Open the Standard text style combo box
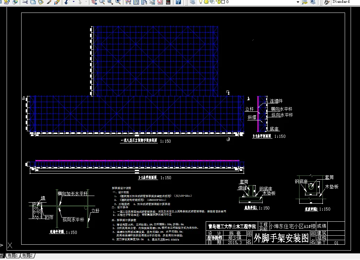This screenshot has height=260, width=360. 345,2
